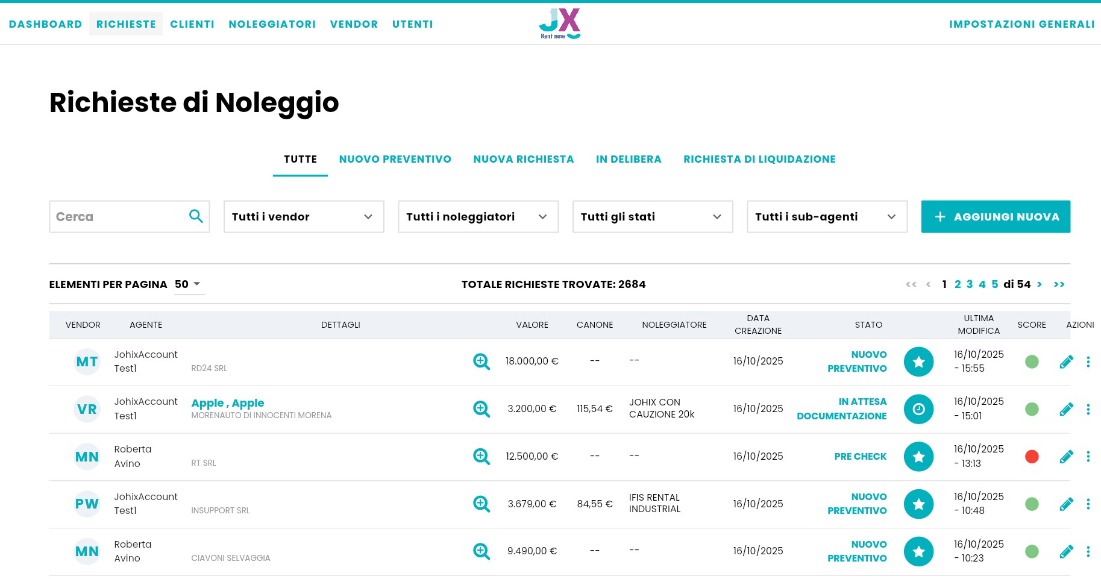This screenshot has width=1101, height=579.
Task: Open the three-dot actions menu on the last row
Action: [x=1089, y=551]
